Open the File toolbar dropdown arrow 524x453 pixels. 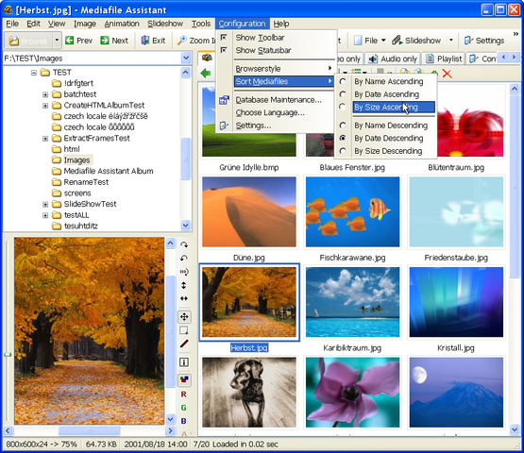[x=383, y=41]
